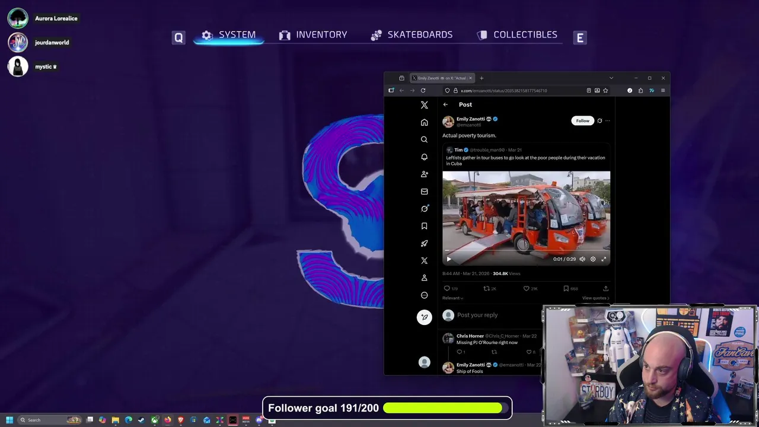
Task: Switch to the SKATEBOARDS tab
Action: coord(412,35)
